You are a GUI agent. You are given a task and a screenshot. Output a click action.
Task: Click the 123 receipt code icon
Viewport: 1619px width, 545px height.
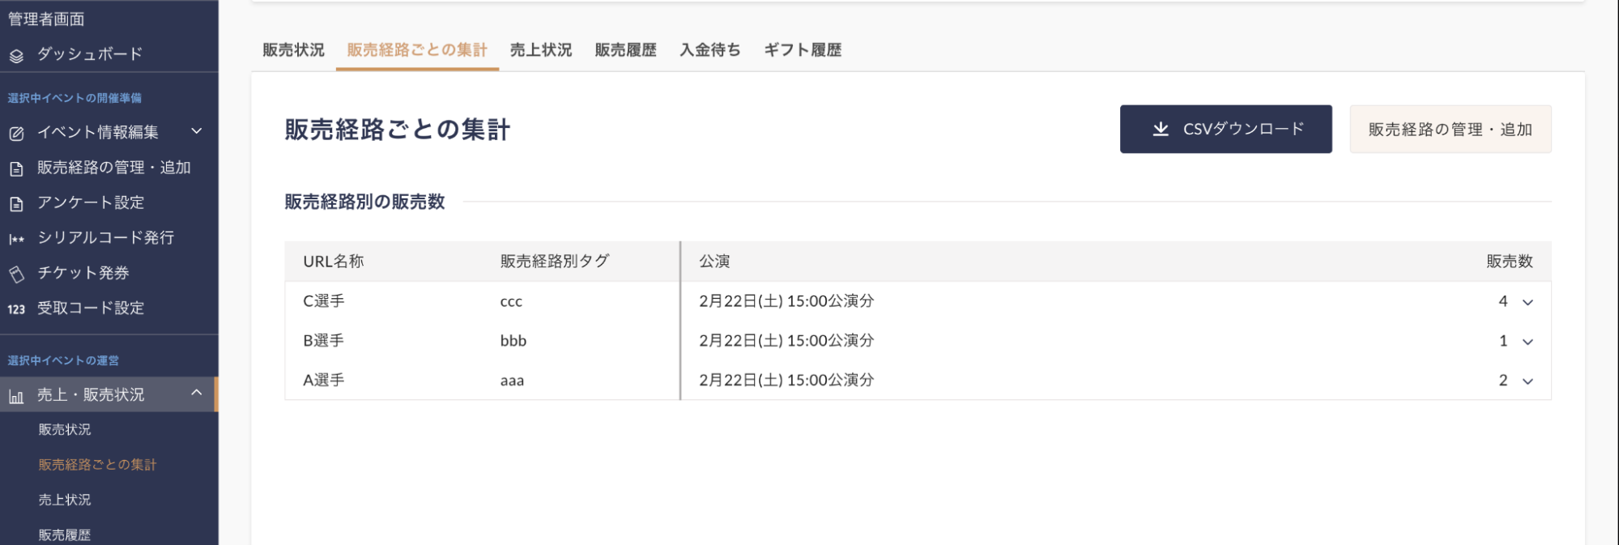(16, 309)
